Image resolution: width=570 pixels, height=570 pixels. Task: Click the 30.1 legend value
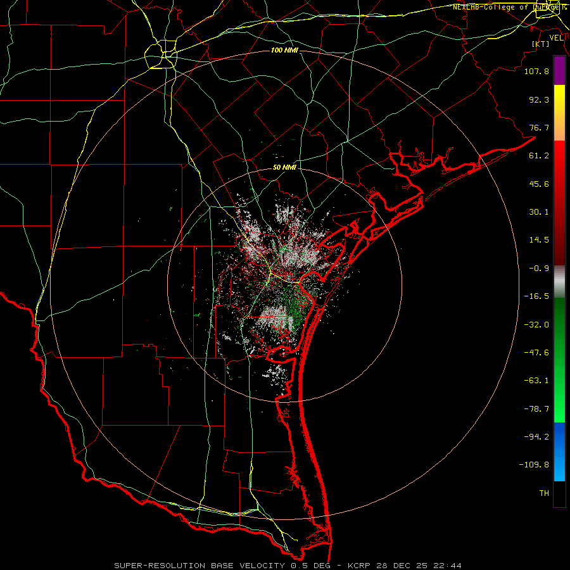(x=539, y=212)
